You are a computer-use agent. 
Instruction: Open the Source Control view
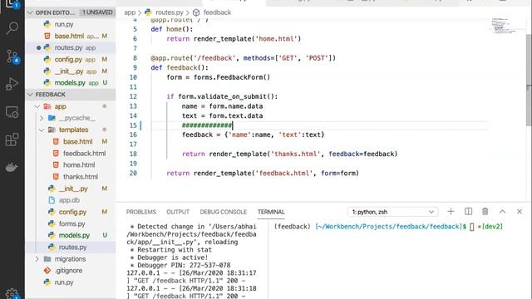(12, 56)
